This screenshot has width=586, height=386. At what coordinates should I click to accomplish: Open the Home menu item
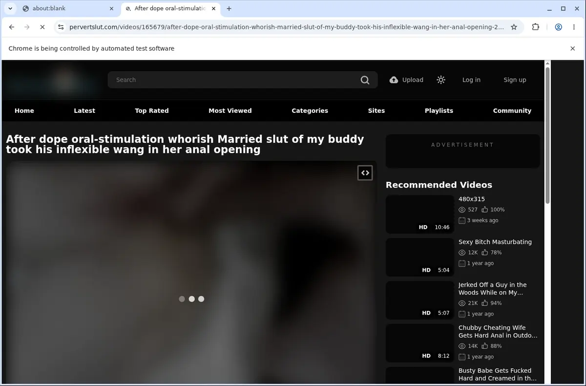pyautogui.click(x=24, y=111)
